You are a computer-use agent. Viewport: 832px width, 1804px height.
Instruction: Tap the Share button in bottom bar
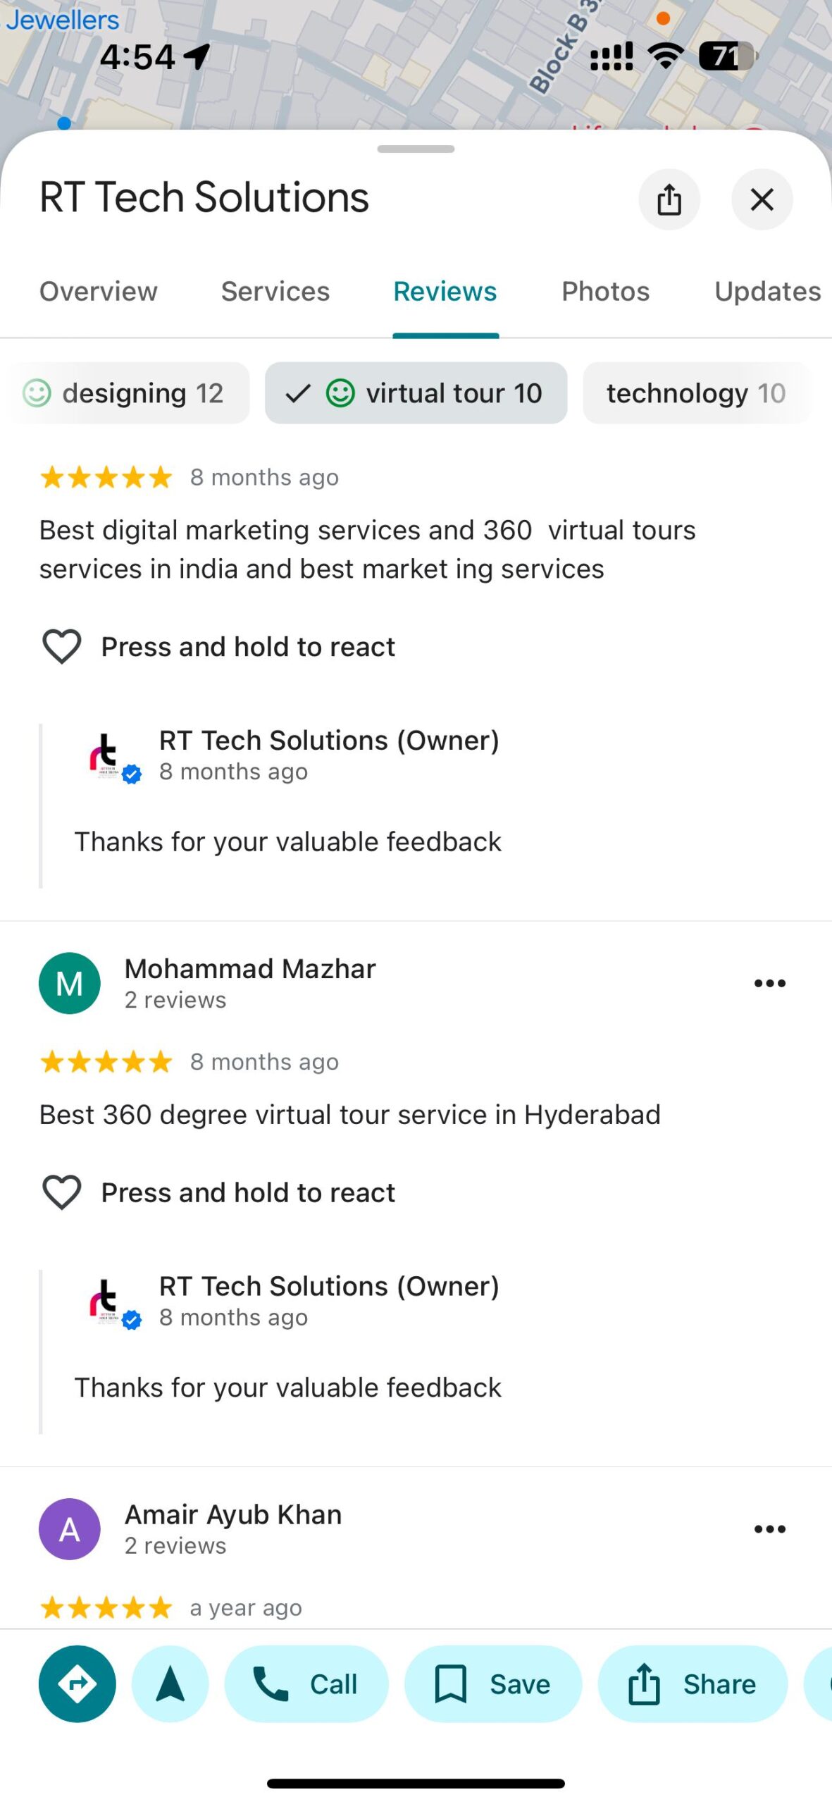(x=692, y=1683)
